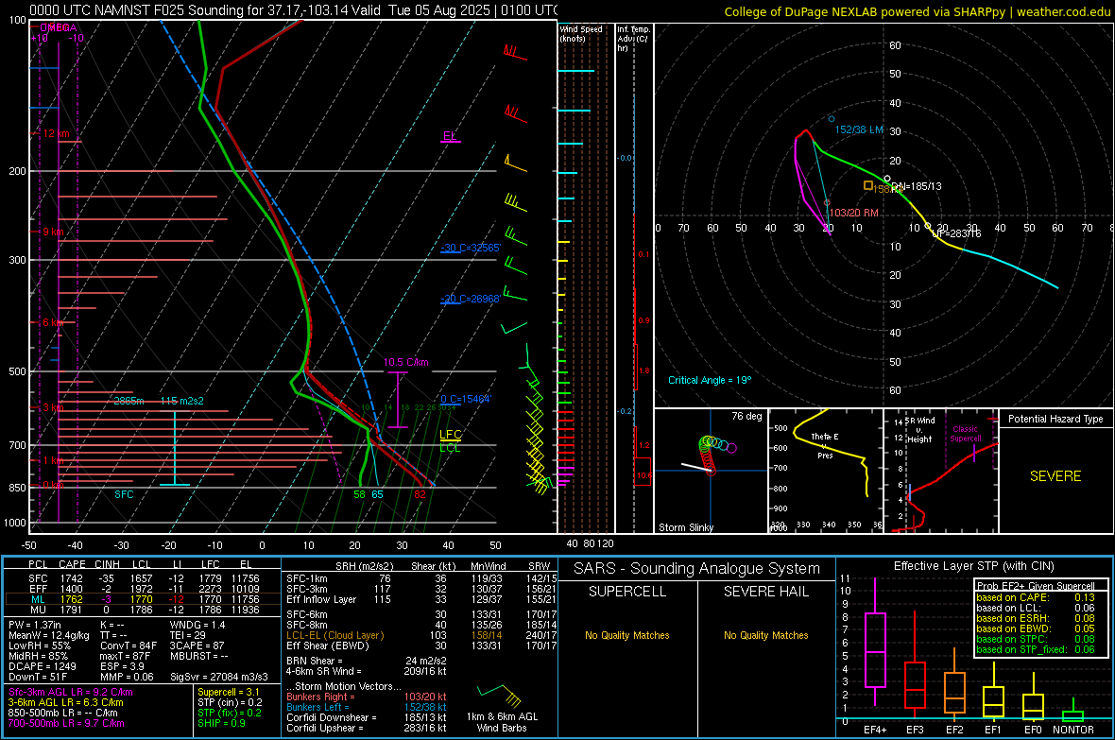The image size is (1115, 740).
Task: Click the Theta-E v. Pres inset label
Action: (825, 446)
